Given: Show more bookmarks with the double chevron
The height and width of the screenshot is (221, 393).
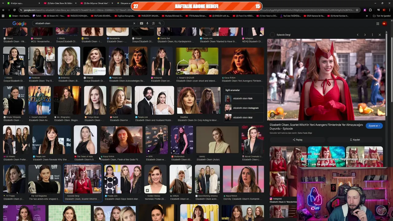Looking at the screenshot, I should click(367, 16).
